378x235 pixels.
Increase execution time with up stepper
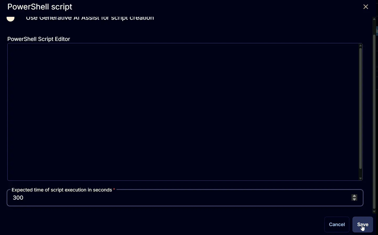point(355,196)
